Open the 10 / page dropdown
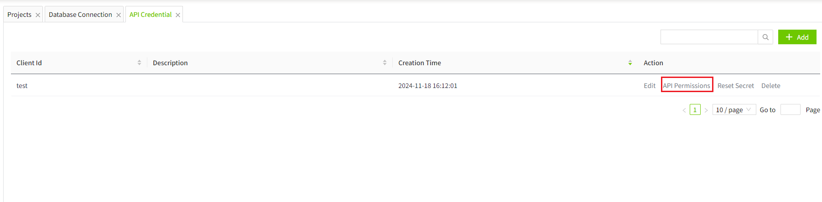The image size is (822, 202). (x=734, y=110)
